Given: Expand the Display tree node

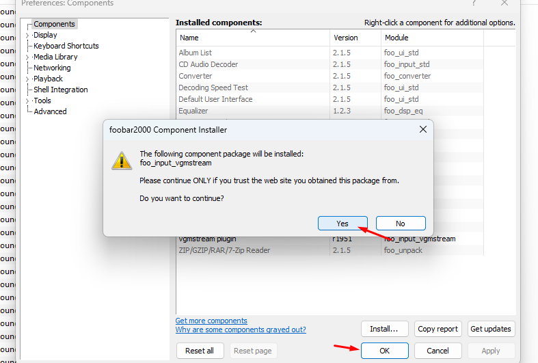Looking at the screenshot, I should [27, 35].
